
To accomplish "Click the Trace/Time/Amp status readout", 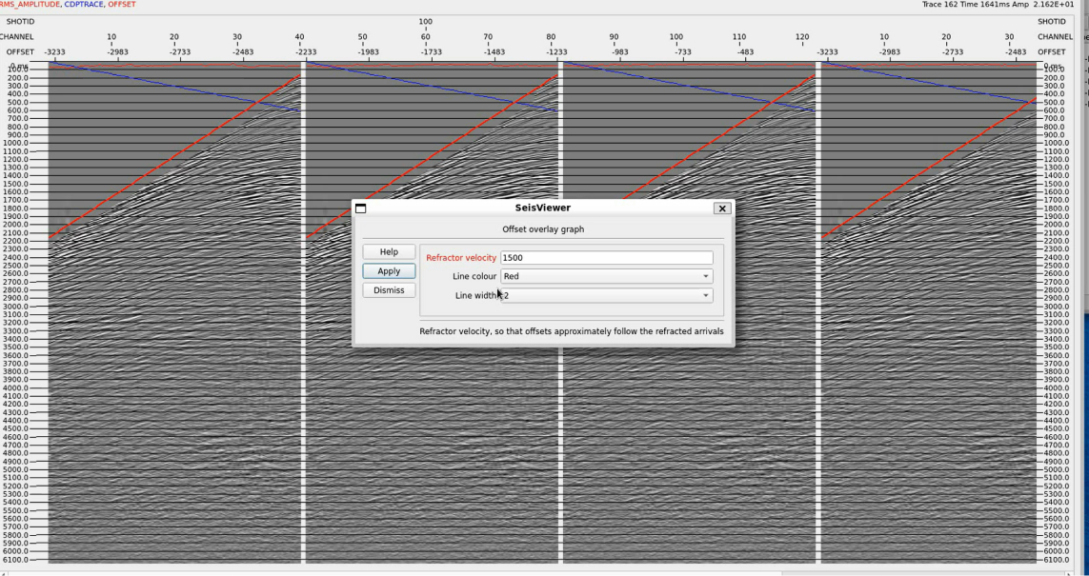I will coord(1002,5).
